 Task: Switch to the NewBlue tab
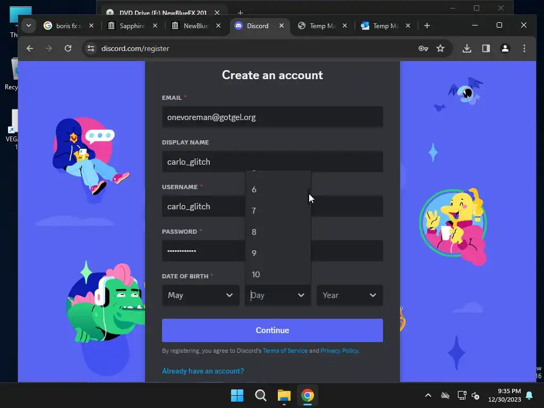tap(195, 25)
